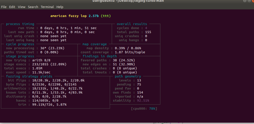Click the 'uniq crashes' label
The width and height of the screenshot is (254, 124).
[x=127, y=36]
